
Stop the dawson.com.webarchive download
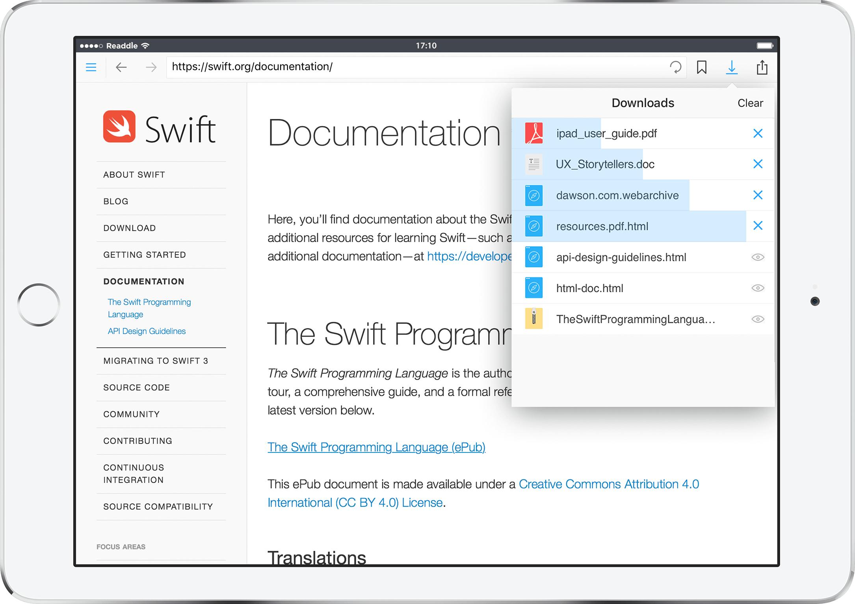758,195
